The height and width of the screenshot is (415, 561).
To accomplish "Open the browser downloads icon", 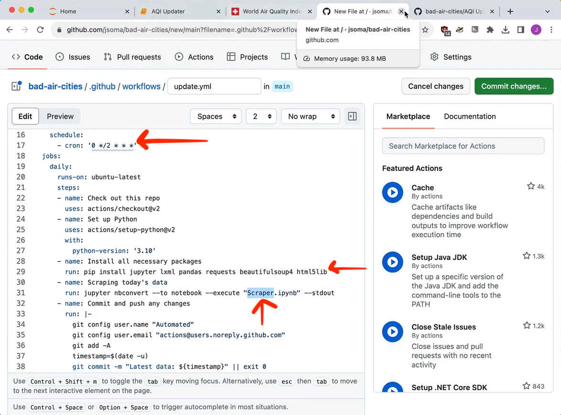I will tap(505, 30).
